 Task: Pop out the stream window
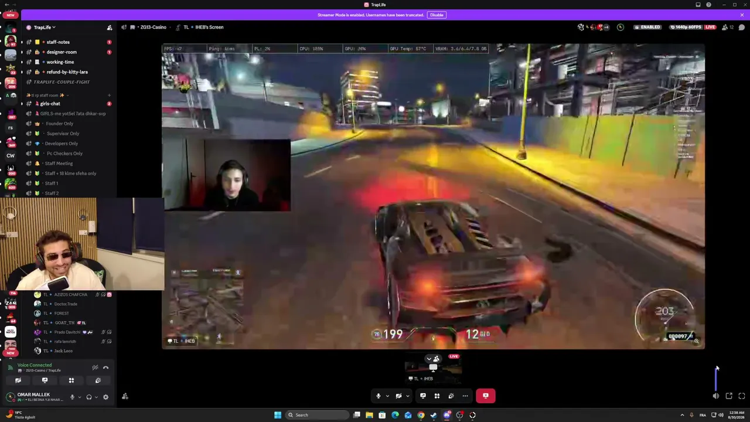pos(729,396)
